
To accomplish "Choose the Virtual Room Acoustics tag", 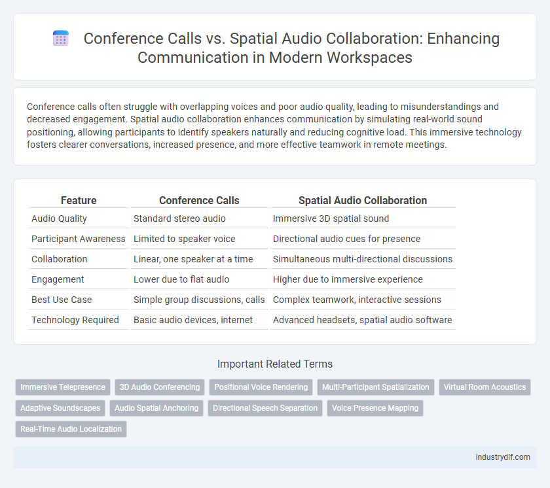I will [x=485, y=387].
